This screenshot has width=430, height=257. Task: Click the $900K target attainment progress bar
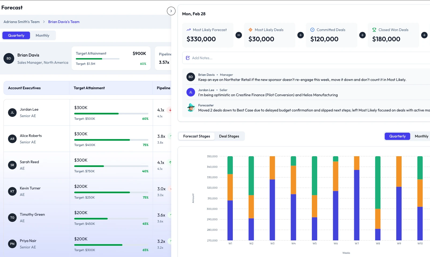pyautogui.click(x=98, y=59)
